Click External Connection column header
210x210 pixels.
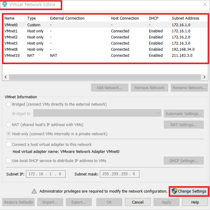click(x=78, y=18)
